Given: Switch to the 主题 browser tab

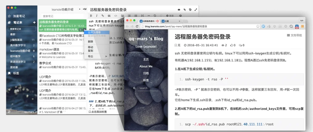Looking at the screenshot, I should coord(170,21).
